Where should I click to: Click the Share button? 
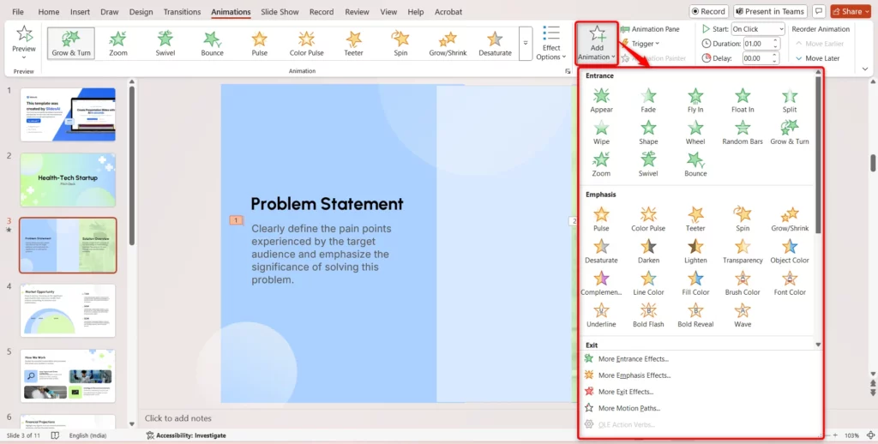pyautogui.click(x=847, y=11)
